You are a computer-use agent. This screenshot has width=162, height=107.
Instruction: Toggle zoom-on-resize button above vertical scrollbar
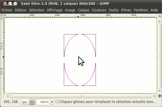point(159,15)
